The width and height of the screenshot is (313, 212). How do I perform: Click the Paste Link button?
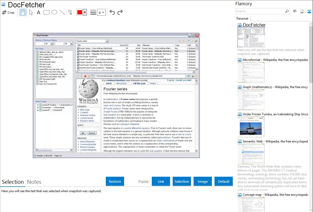[161, 181]
